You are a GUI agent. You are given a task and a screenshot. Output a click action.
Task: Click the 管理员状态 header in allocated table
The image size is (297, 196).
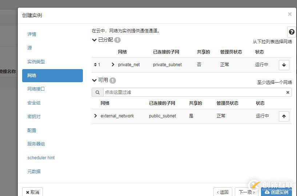point(231,52)
